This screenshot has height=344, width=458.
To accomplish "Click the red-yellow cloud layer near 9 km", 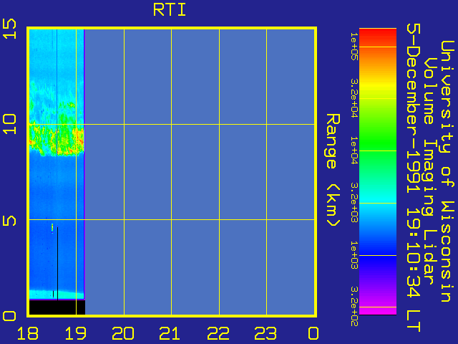I will [x=57, y=140].
